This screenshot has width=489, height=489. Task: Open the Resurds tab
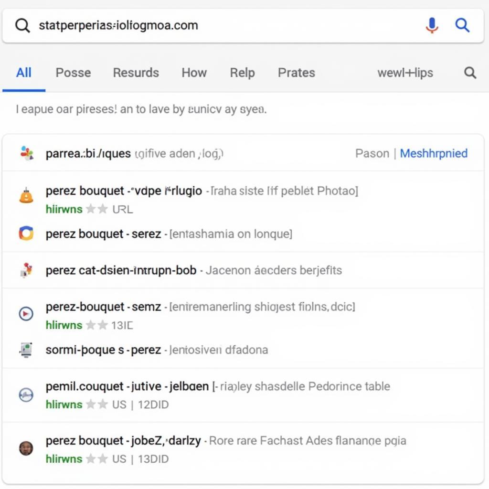click(136, 73)
